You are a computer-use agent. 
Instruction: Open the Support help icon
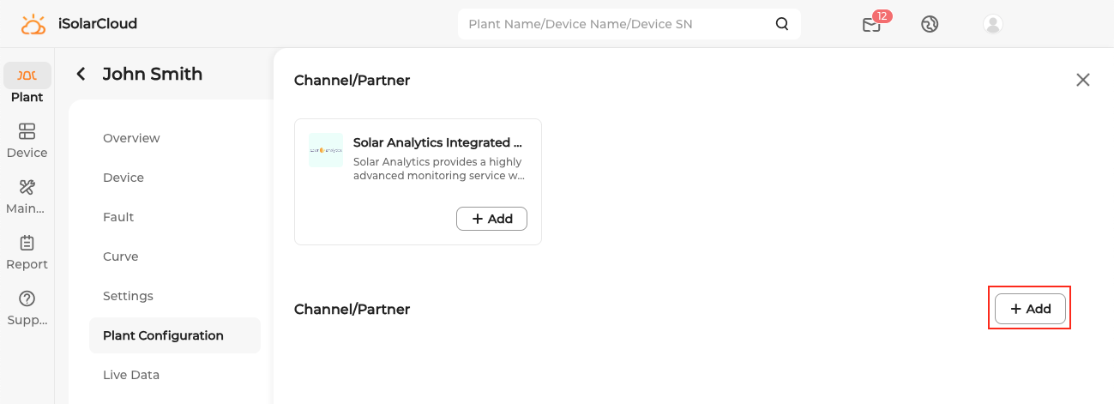[27, 308]
